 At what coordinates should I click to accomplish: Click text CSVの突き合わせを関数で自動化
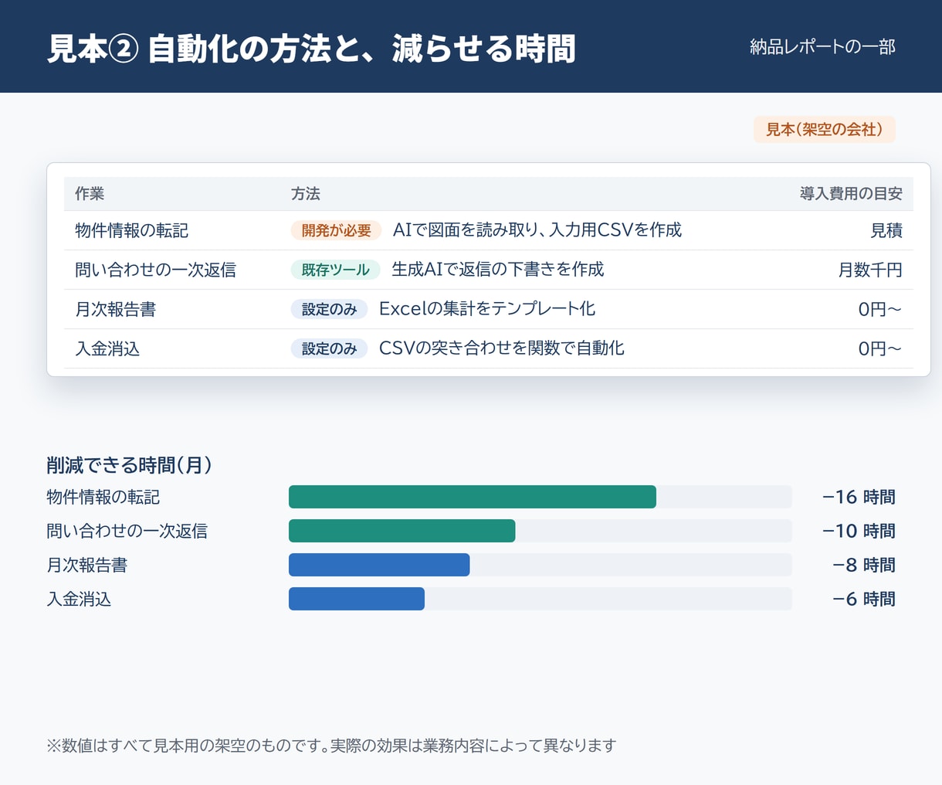click(x=502, y=348)
